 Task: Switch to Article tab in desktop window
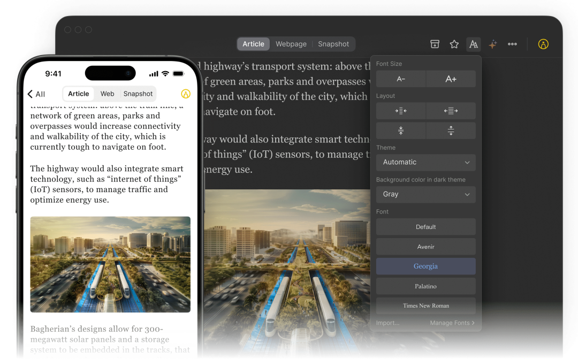pos(253,44)
